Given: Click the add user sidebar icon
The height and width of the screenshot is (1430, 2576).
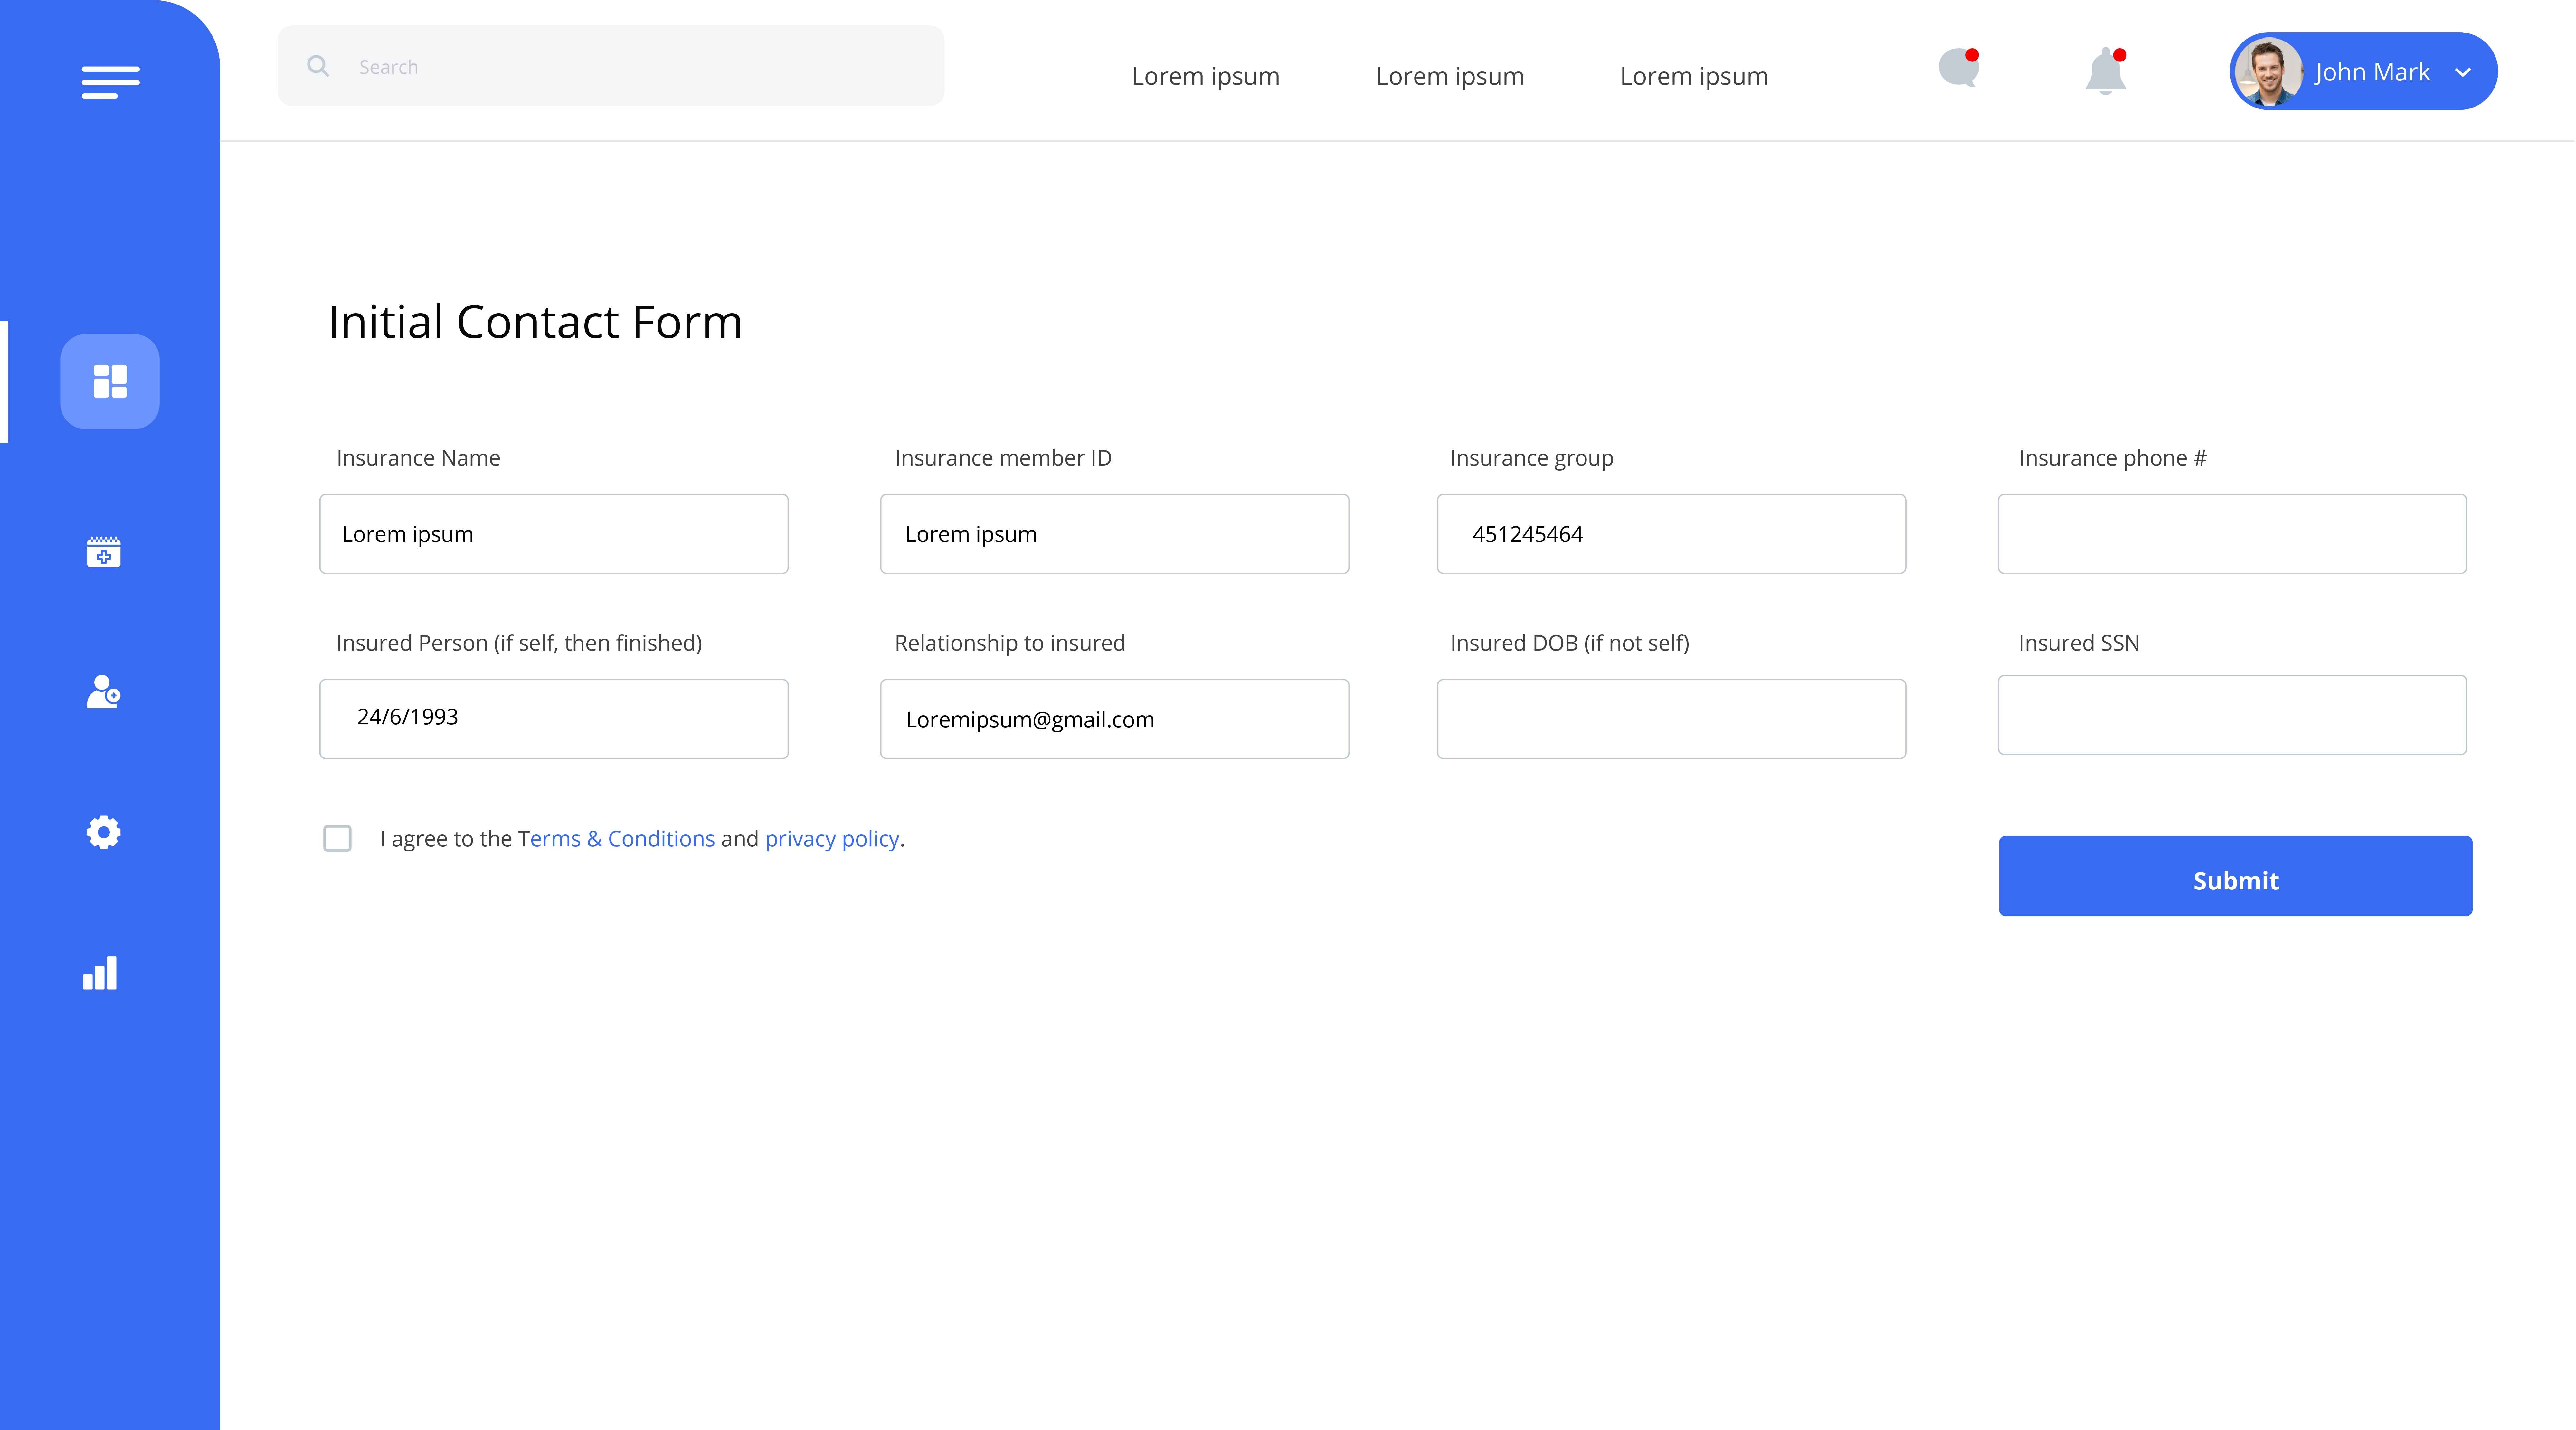Looking at the screenshot, I should tap(103, 692).
